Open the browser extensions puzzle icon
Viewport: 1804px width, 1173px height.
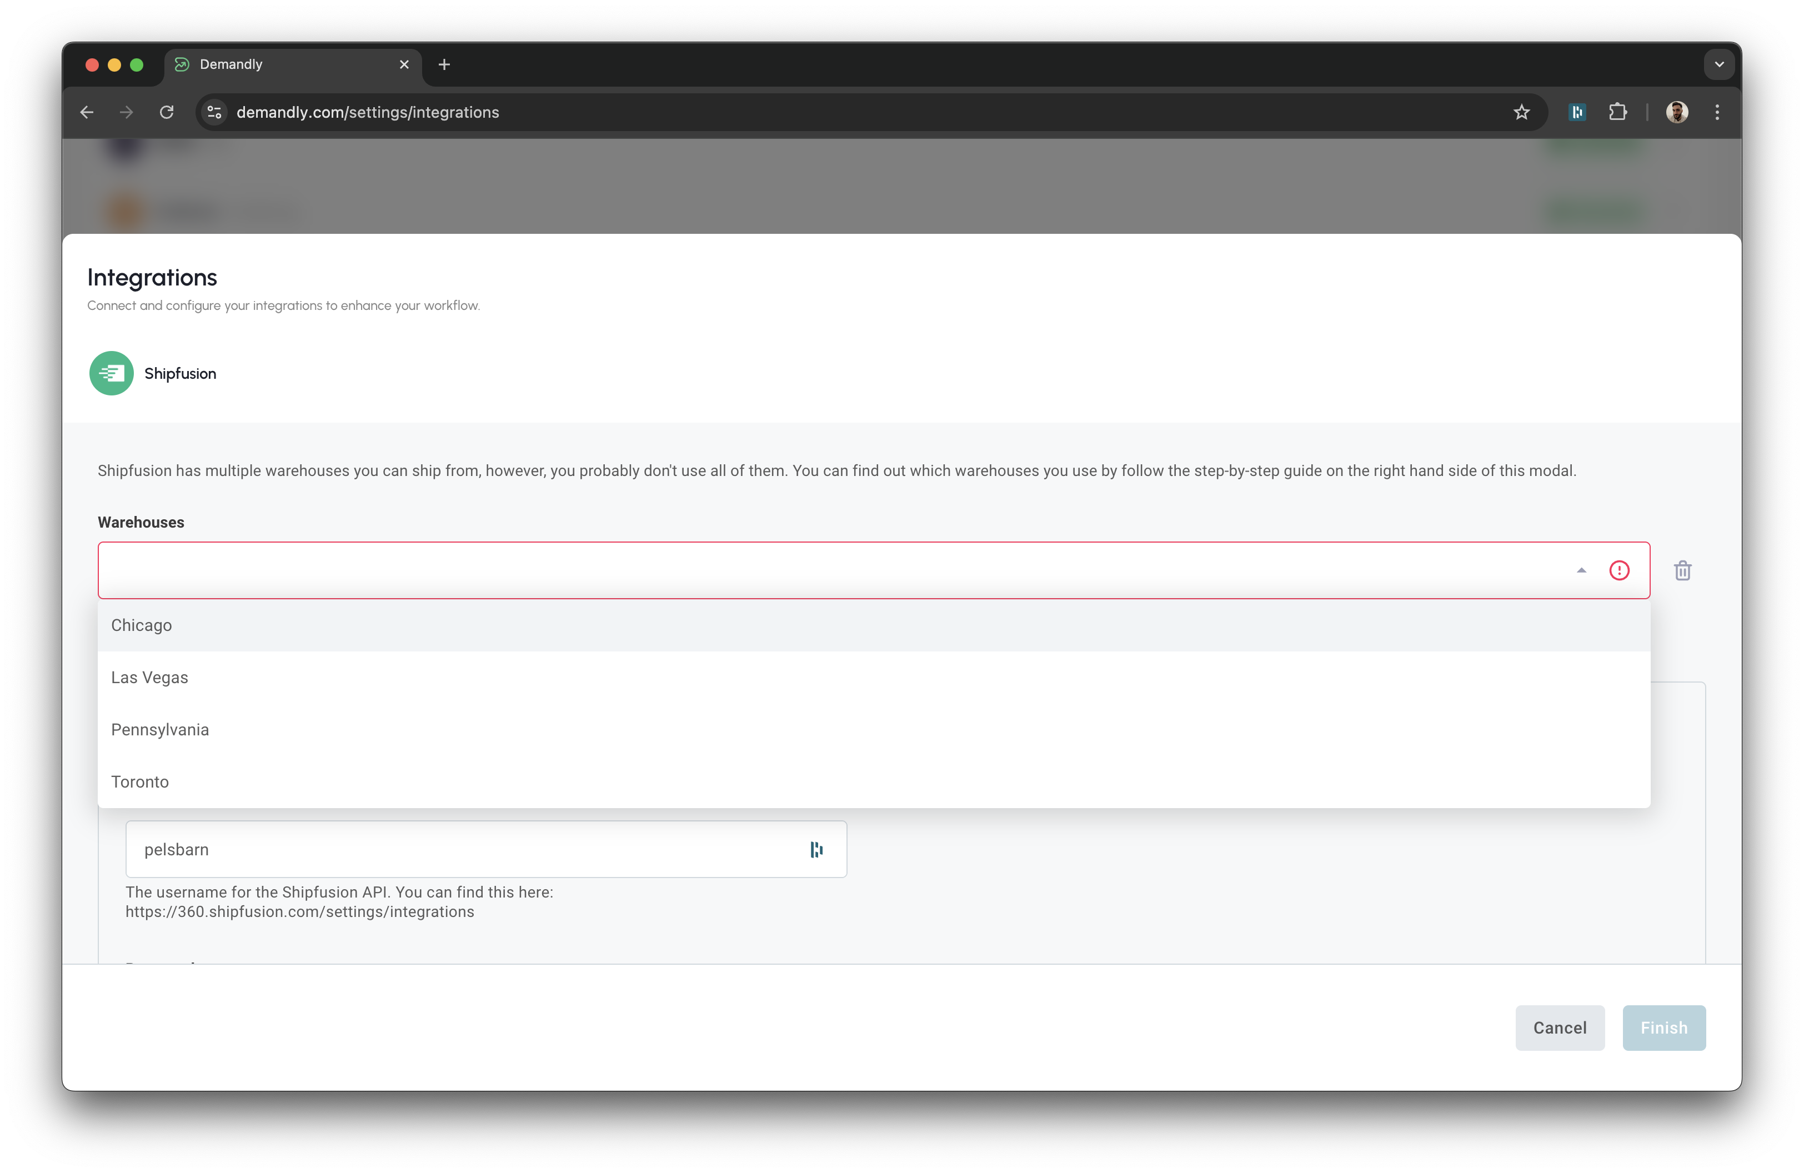1617,112
